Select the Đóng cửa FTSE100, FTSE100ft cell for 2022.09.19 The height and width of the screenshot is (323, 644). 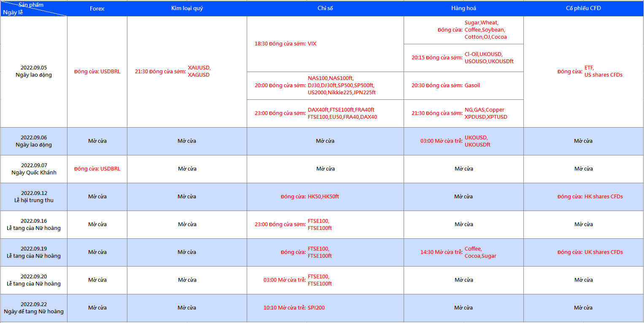[325, 252]
